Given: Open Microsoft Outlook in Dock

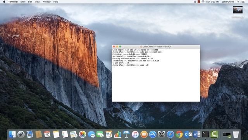Looking at the screenshot, I should (188, 134).
